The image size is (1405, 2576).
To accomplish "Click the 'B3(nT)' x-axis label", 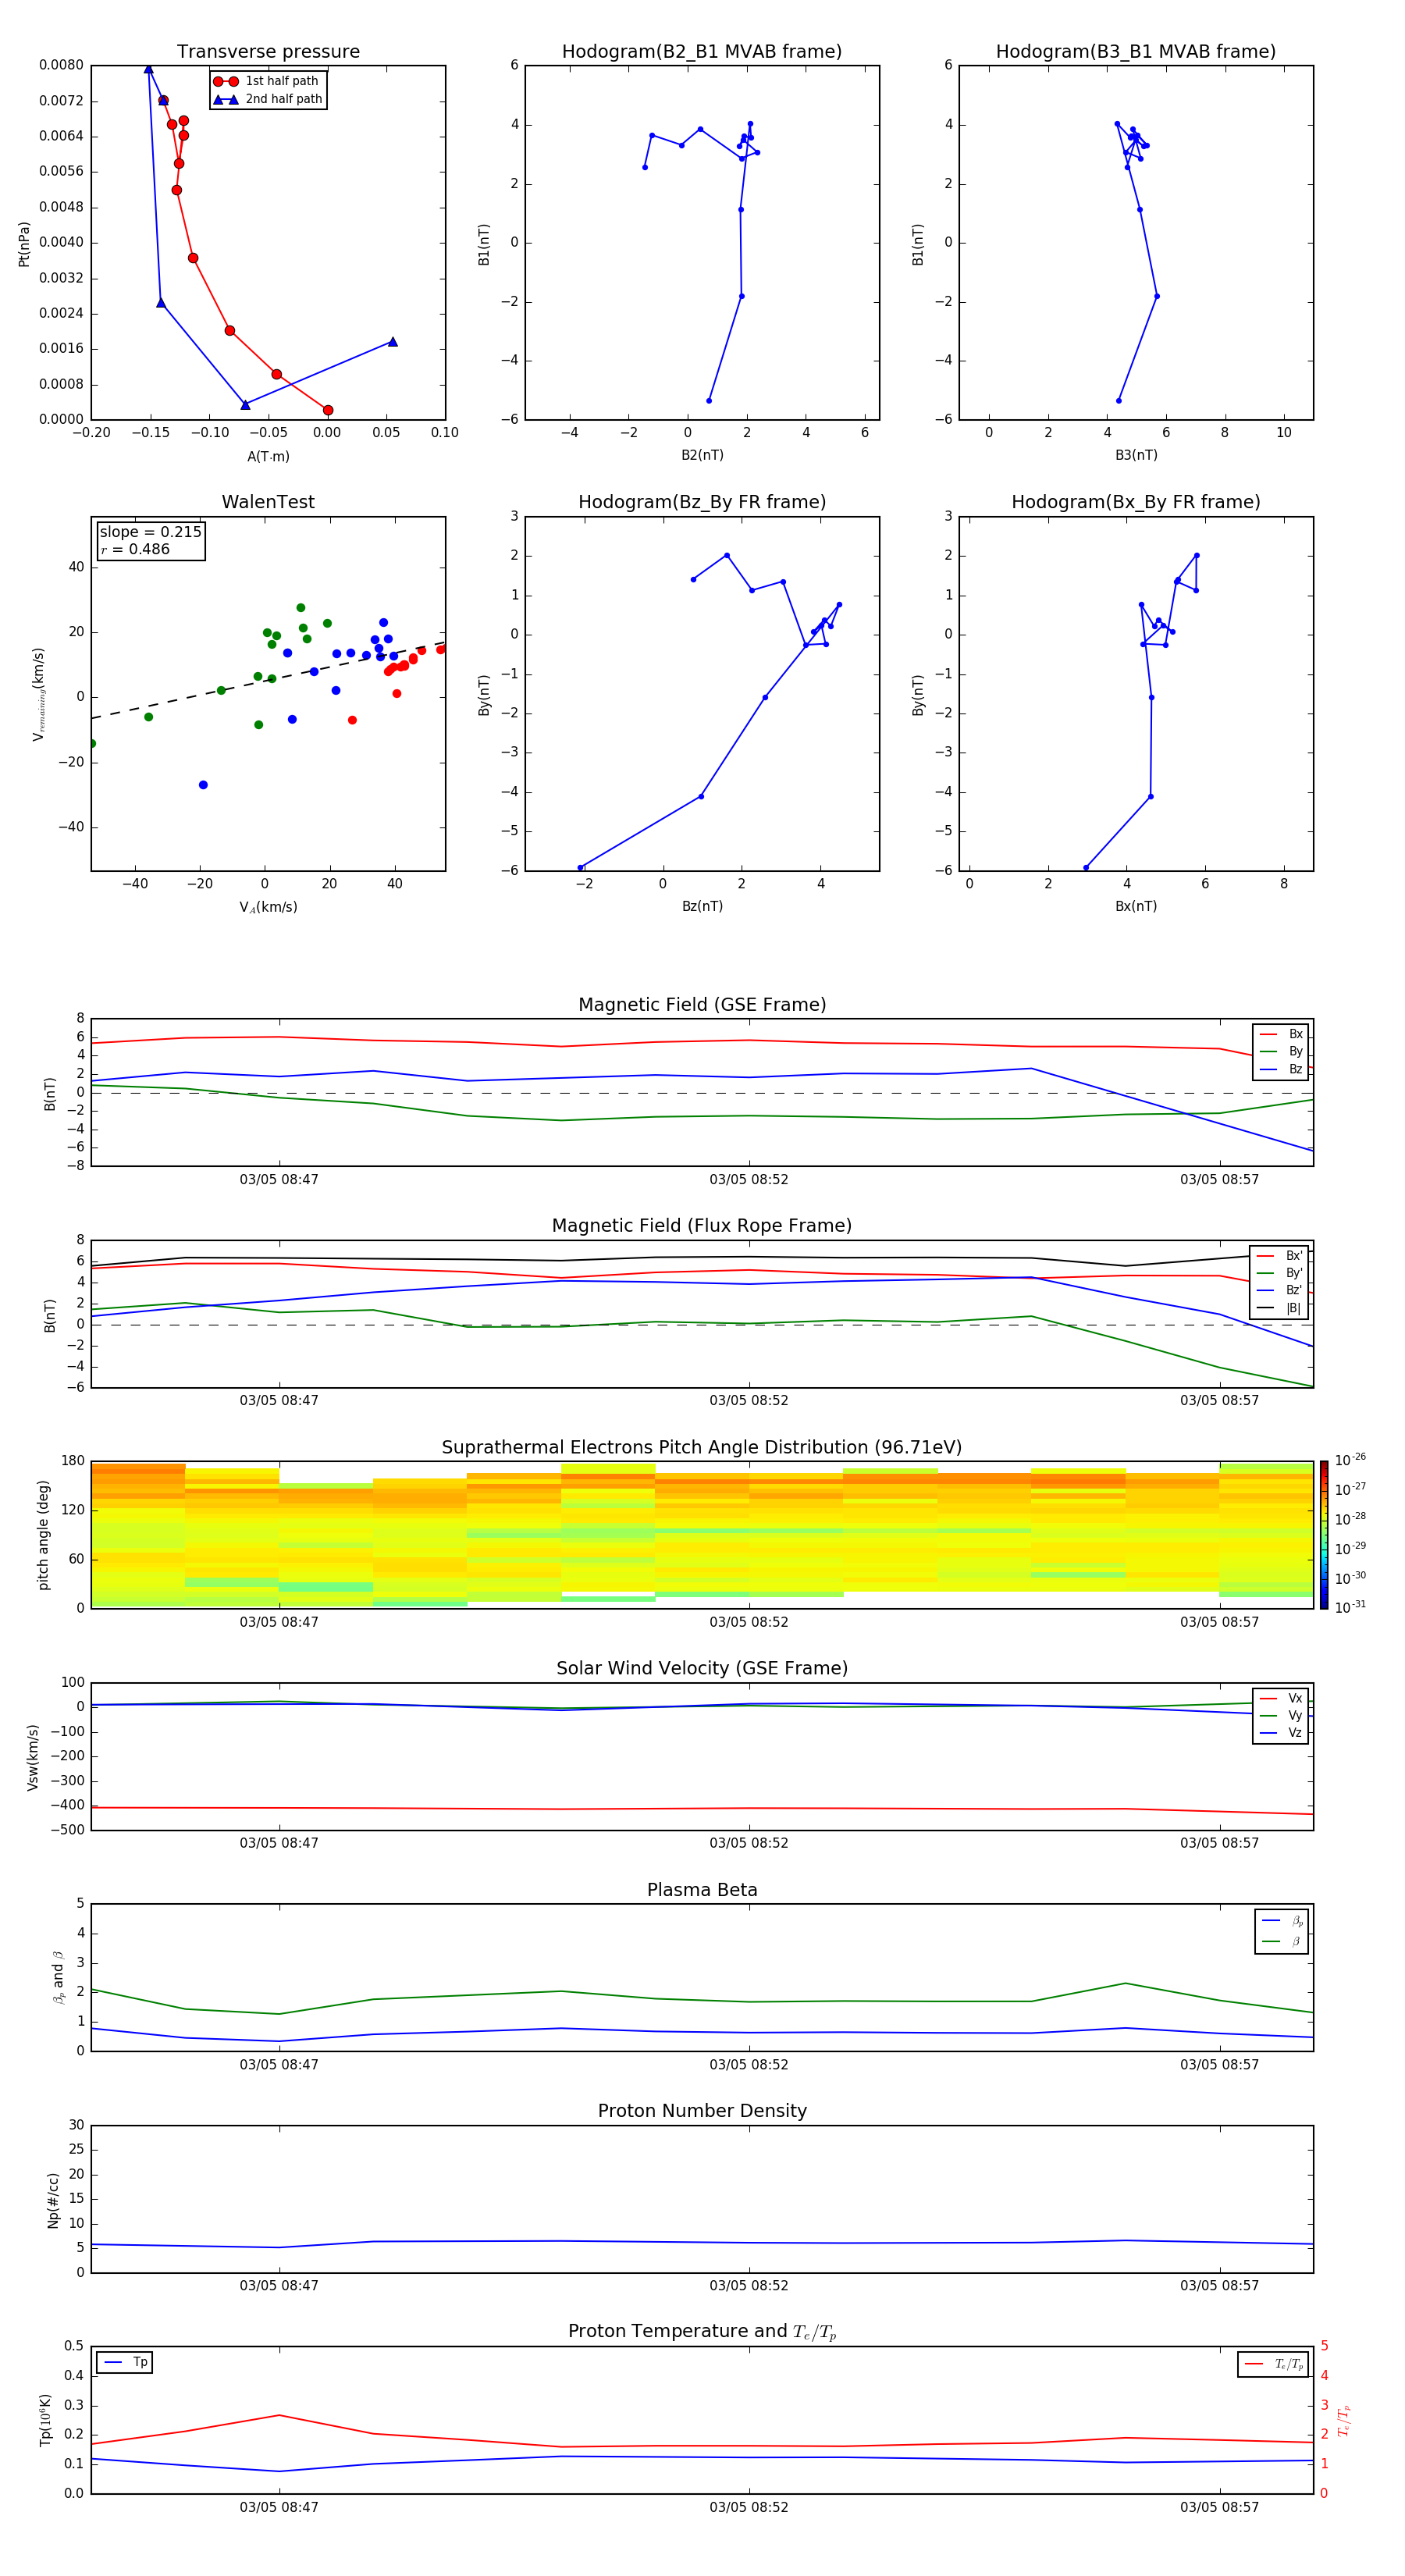I will pos(1136,455).
